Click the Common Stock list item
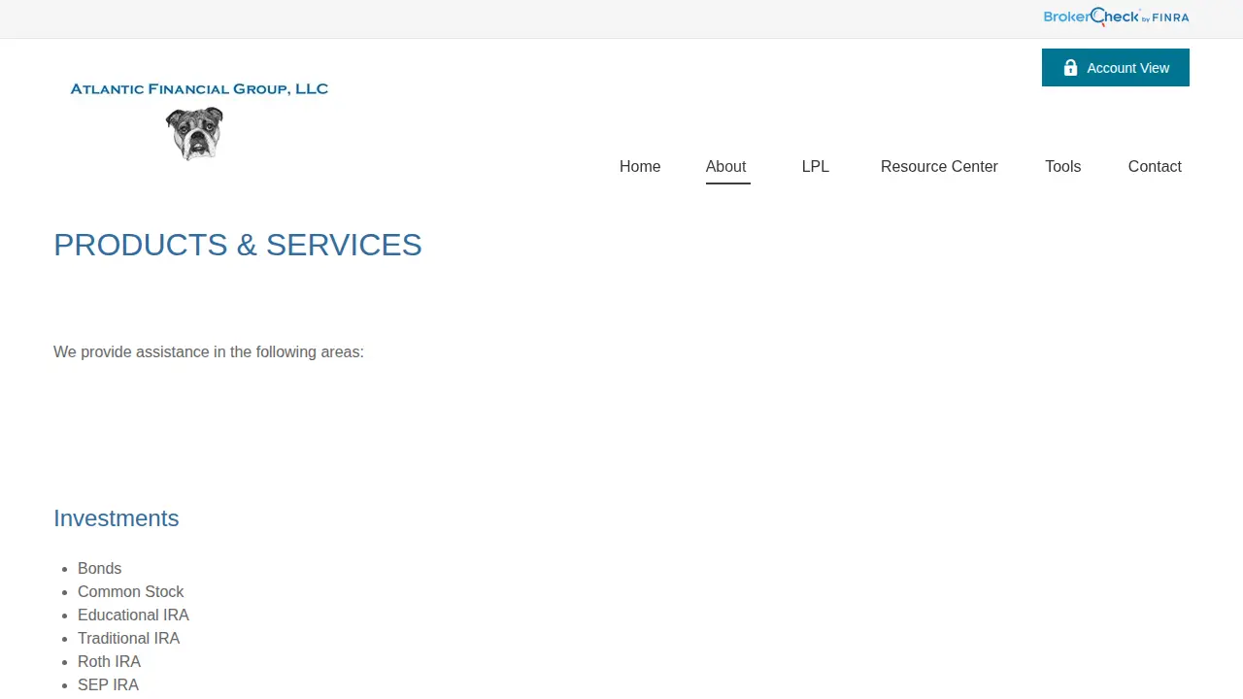 131,591
